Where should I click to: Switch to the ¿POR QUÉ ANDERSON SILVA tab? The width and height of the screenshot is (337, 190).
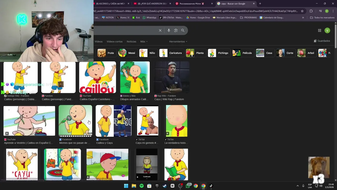(x=152, y=4)
